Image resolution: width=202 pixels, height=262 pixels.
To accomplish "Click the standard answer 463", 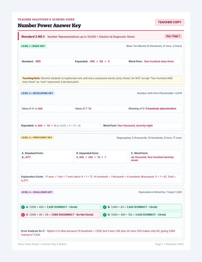I will tap(38, 61).
